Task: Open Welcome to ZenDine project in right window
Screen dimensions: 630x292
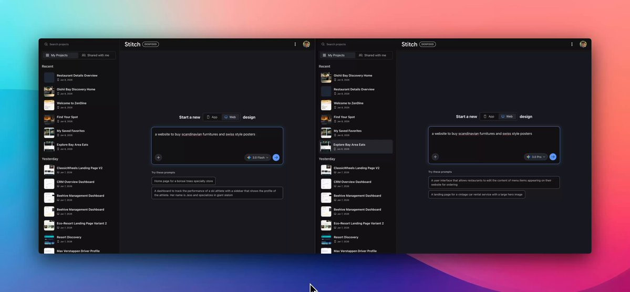Action: click(x=356, y=105)
